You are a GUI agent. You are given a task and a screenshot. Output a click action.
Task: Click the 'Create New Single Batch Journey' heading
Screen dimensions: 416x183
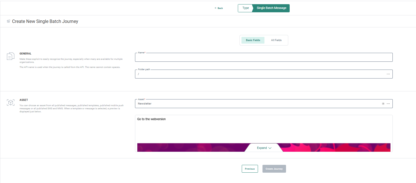point(45,21)
